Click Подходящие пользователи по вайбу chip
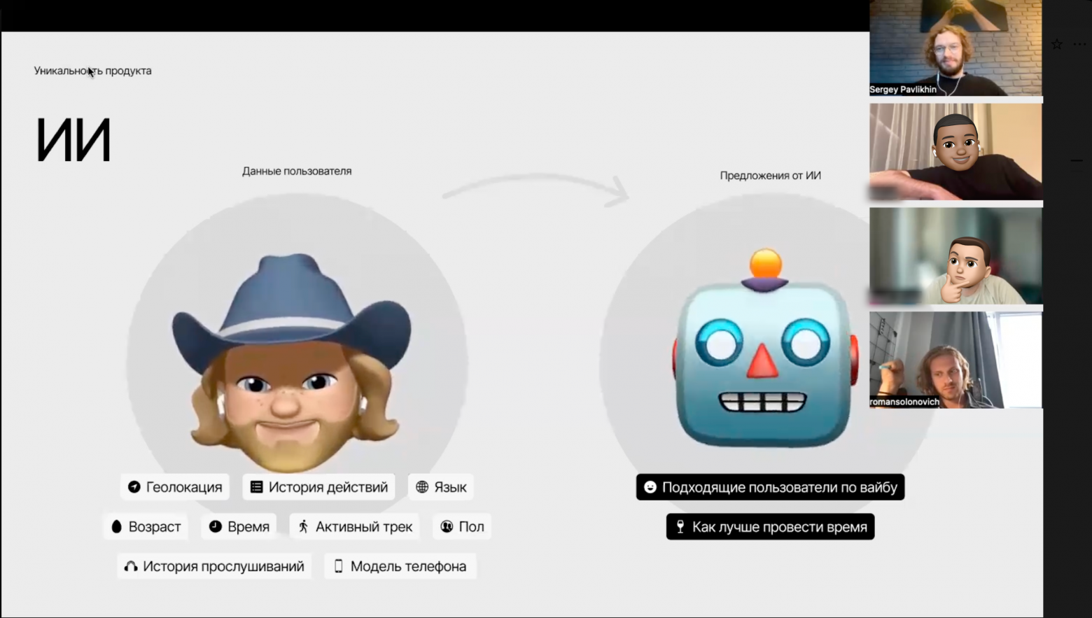 tap(770, 487)
